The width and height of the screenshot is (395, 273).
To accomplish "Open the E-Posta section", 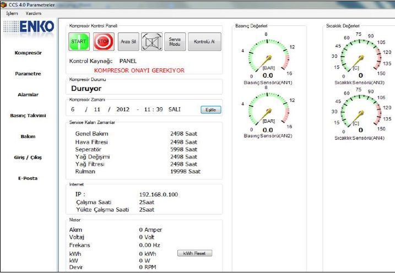I will coord(28,178).
